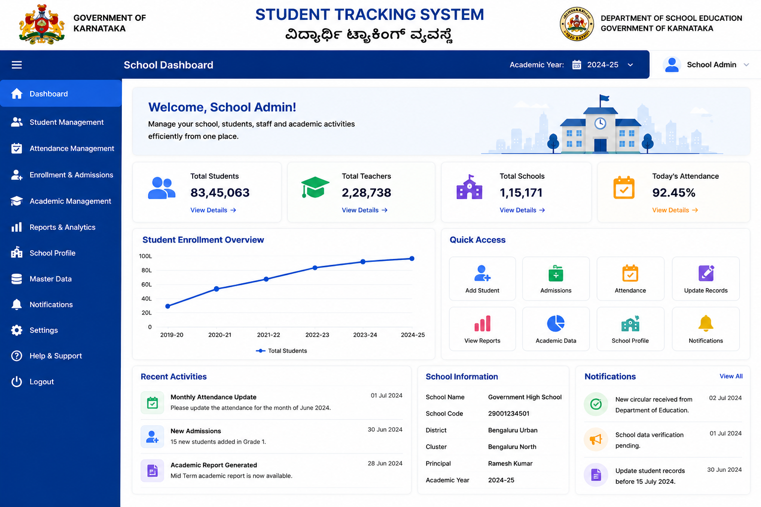Expand the Academic Year 2024-25 dropdown
Image resolution: width=761 pixels, height=507 pixels.
[x=603, y=65]
